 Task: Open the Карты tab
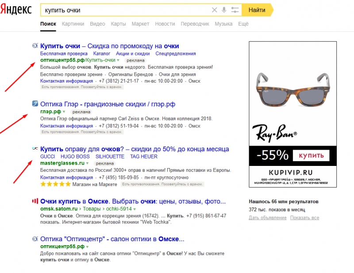(x=118, y=24)
